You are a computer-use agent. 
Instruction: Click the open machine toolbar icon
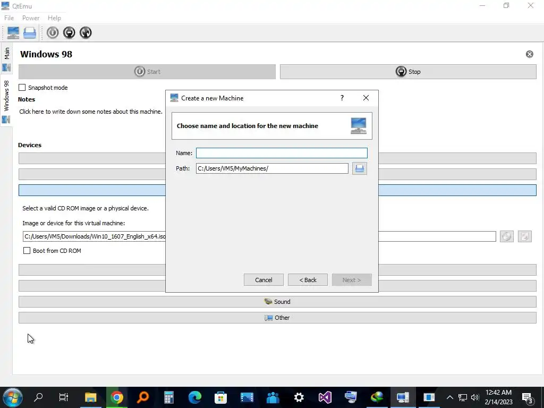tap(30, 32)
